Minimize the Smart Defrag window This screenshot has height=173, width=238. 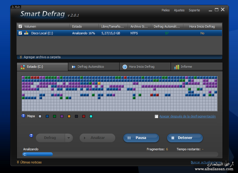(210, 11)
